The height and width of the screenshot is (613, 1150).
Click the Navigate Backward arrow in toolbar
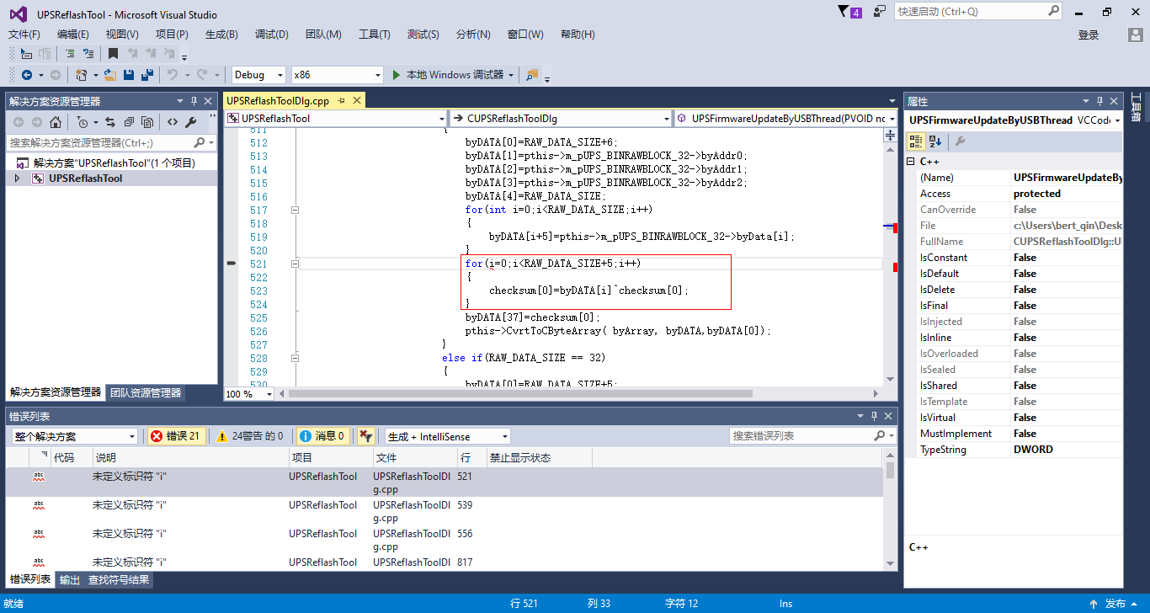pyautogui.click(x=27, y=75)
